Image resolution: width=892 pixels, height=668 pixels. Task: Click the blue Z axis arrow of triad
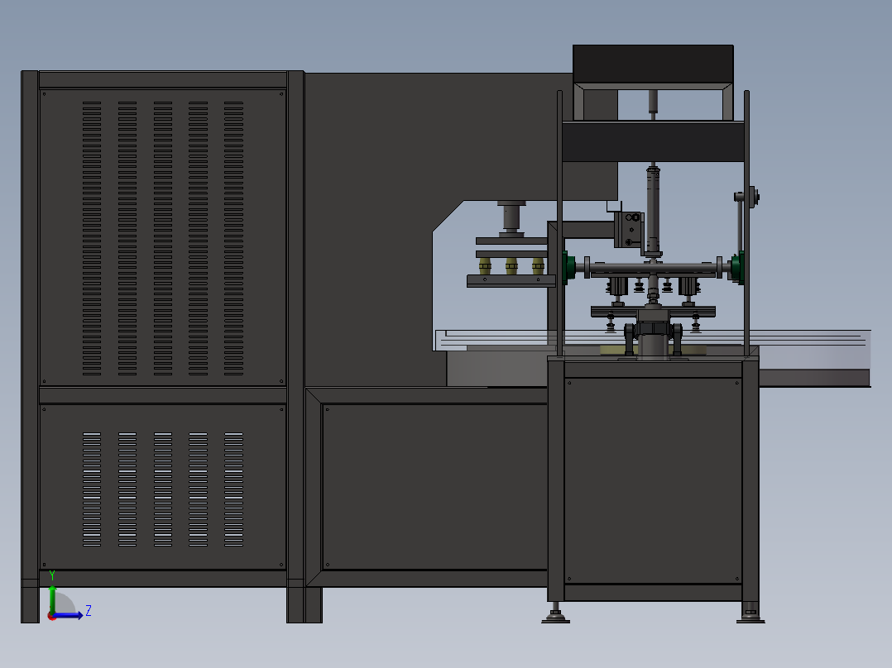pyautogui.click(x=68, y=615)
